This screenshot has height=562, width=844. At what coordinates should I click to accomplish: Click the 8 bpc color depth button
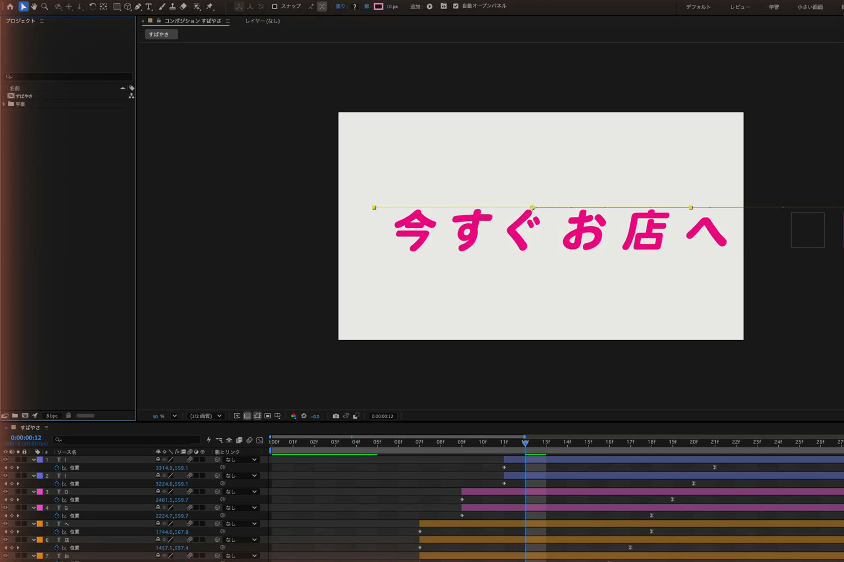(x=52, y=416)
